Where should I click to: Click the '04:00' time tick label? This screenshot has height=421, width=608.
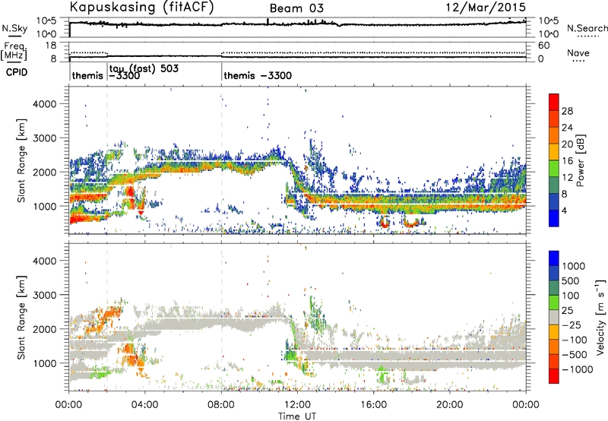[x=144, y=405]
